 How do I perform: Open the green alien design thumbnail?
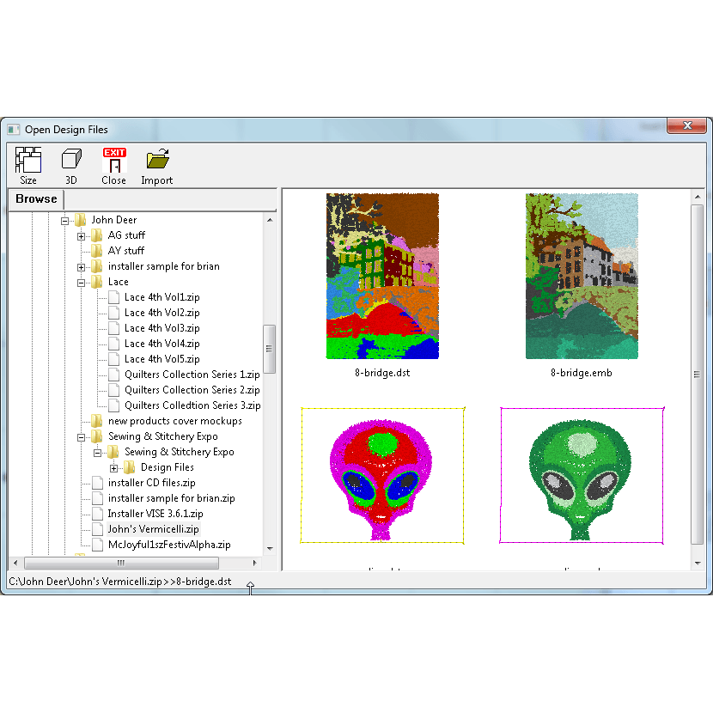(582, 475)
